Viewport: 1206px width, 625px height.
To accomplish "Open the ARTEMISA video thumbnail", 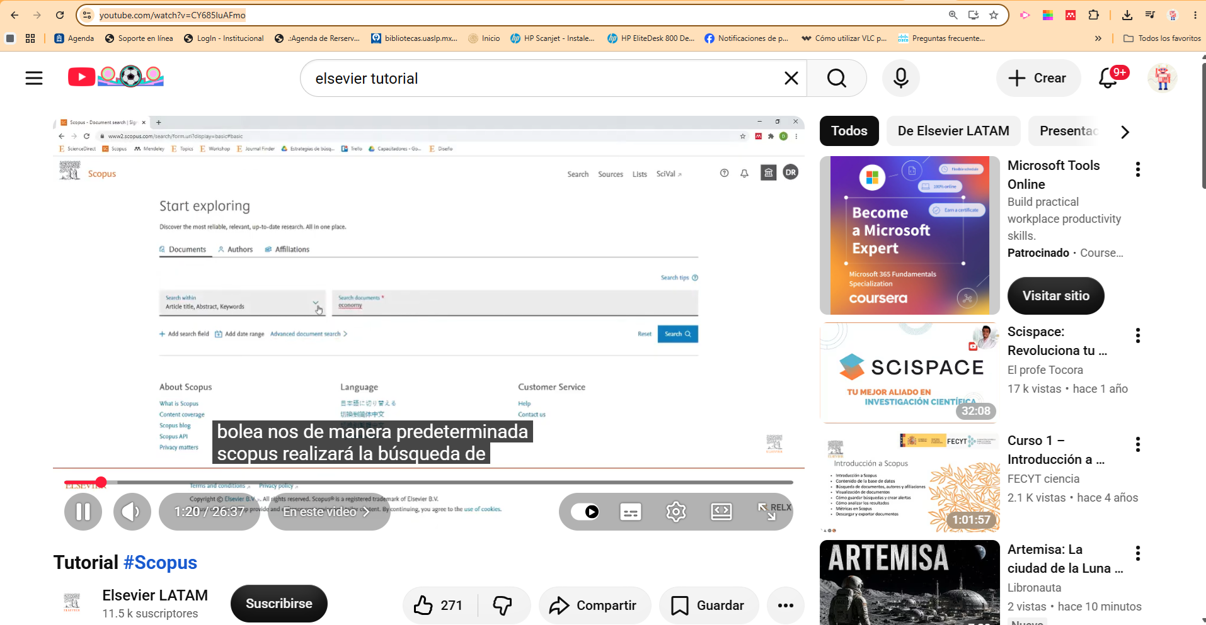I will pyautogui.click(x=910, y=582).
